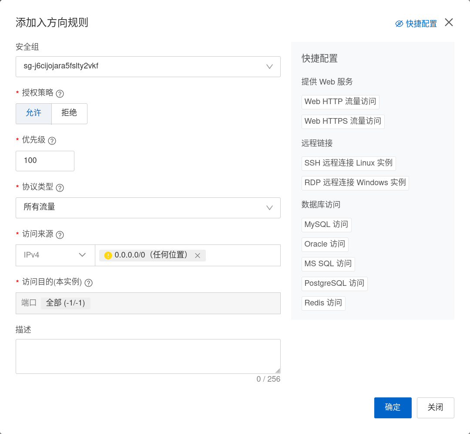Select 允许 authorization policy
The width and height of the screenshot is (470, 434).
point(34,113)
